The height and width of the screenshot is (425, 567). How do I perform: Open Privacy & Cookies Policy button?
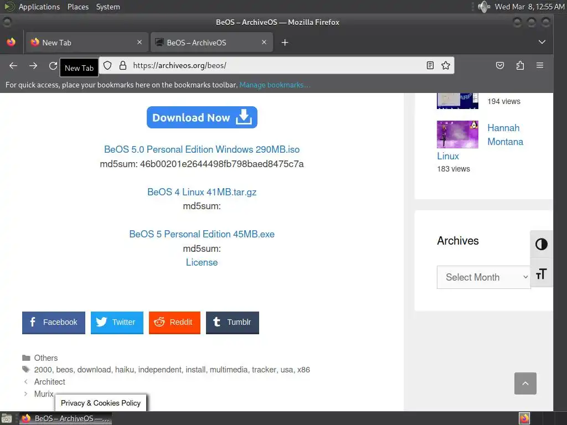(101, 403)
